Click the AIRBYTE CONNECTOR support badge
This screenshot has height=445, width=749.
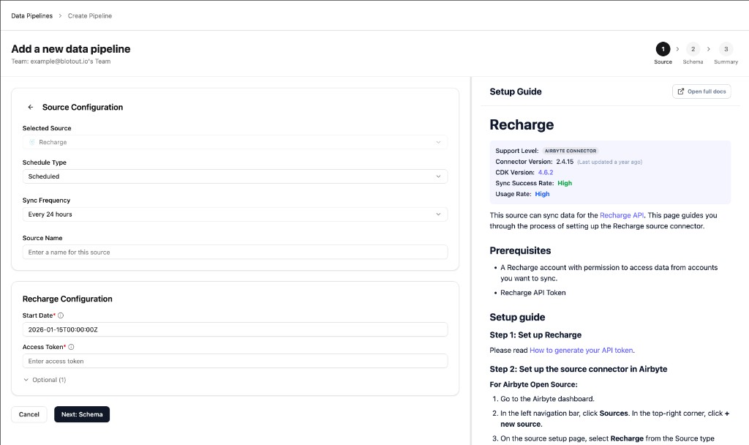pos(571,151)
